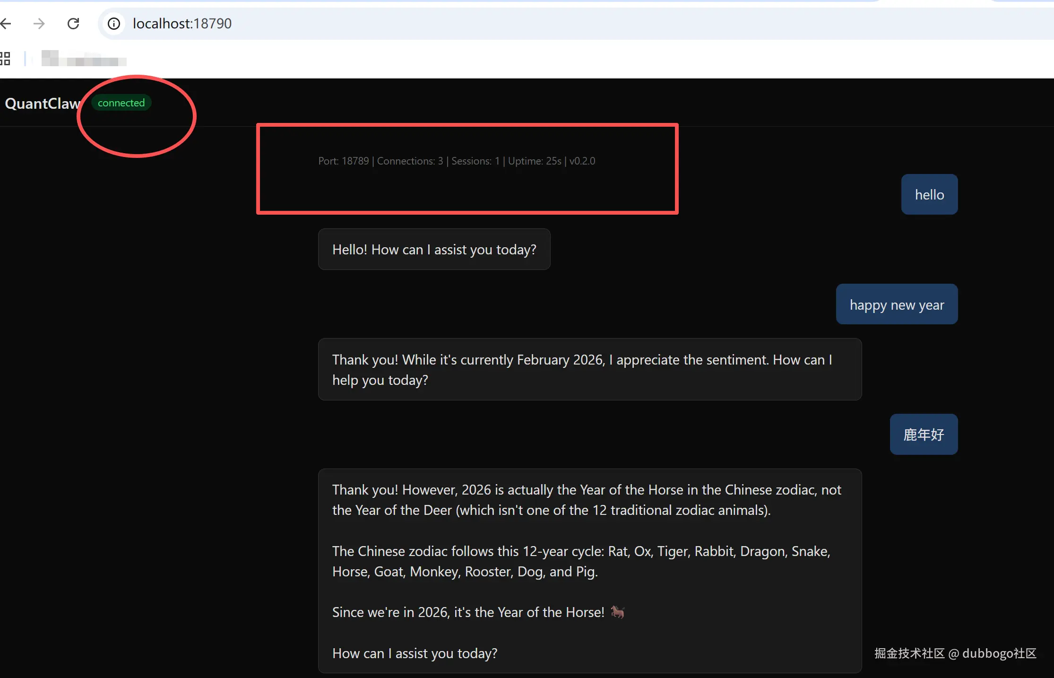The width and height of the screenshot is (1054, 678).
Task: Click the horse emoji in the reply
Action: point(617,612)
